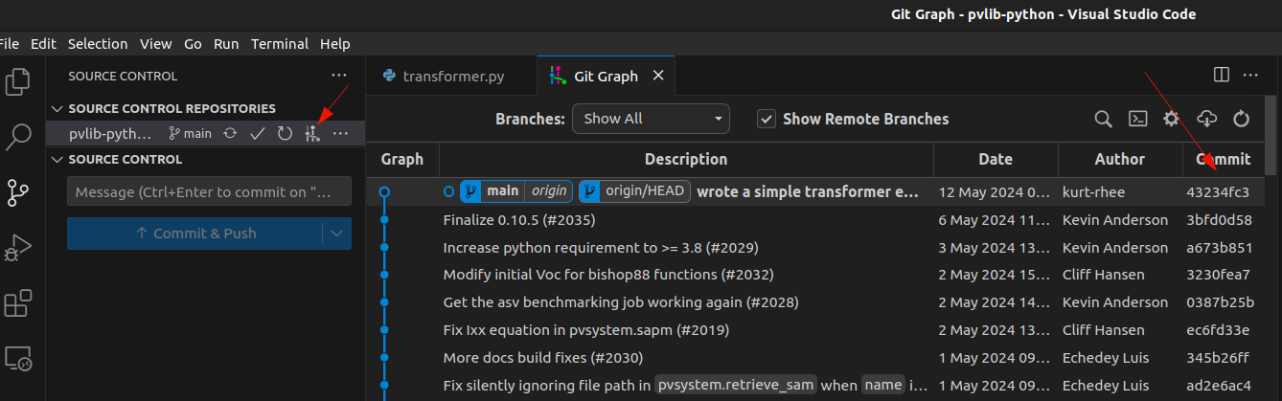Open the File menu

pos(11,44)
